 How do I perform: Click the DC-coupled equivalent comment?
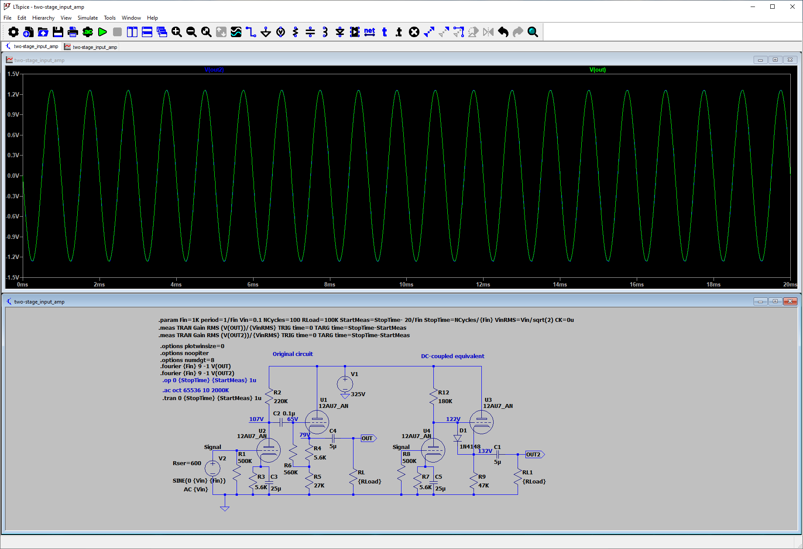click(x=453, y=356)
